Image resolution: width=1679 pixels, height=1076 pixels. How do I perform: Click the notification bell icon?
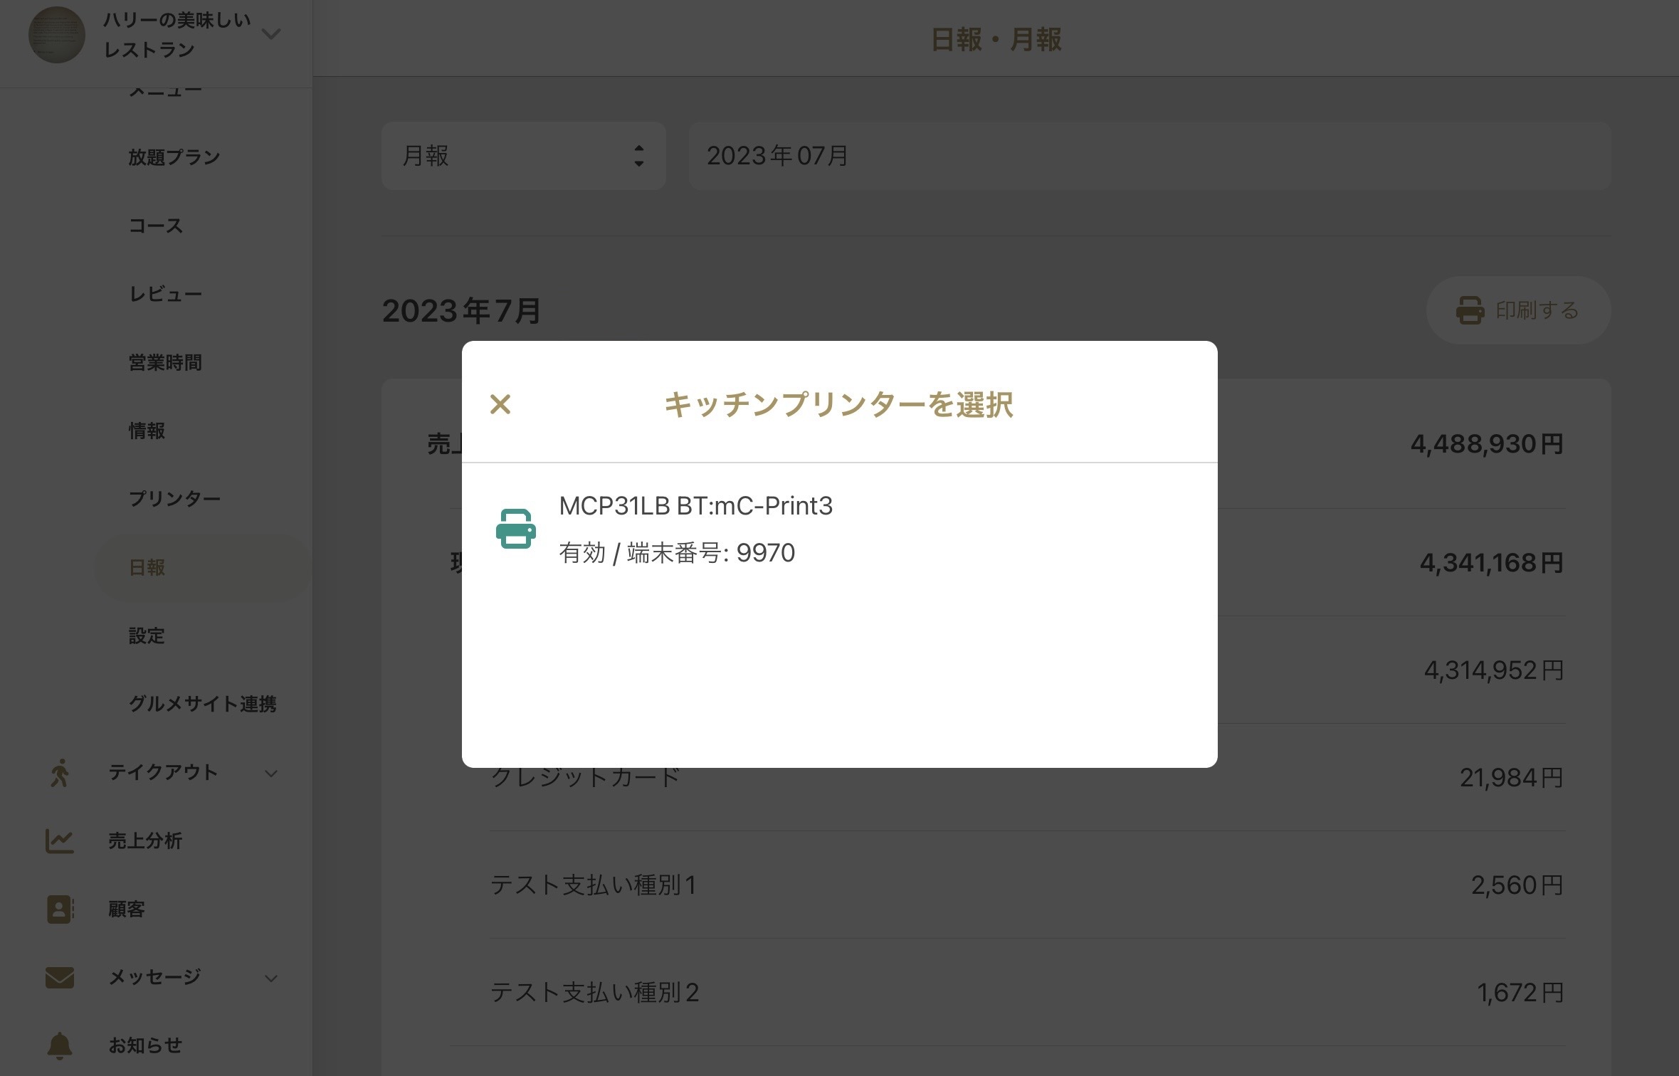(x=60, y=1045)
